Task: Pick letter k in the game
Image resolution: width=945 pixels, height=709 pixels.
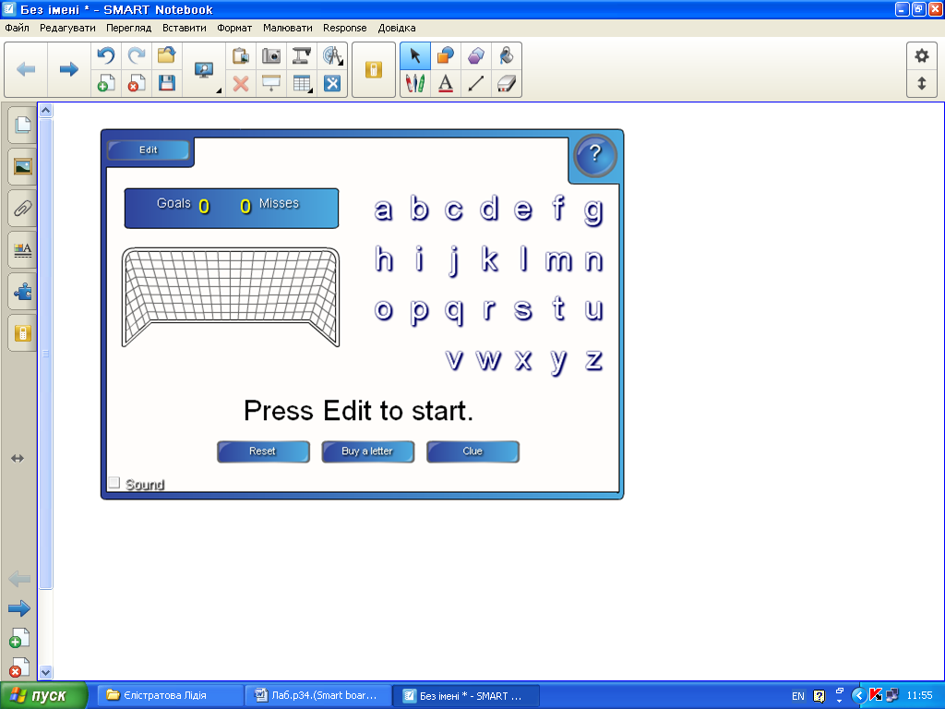Action: tap(489, 259)
